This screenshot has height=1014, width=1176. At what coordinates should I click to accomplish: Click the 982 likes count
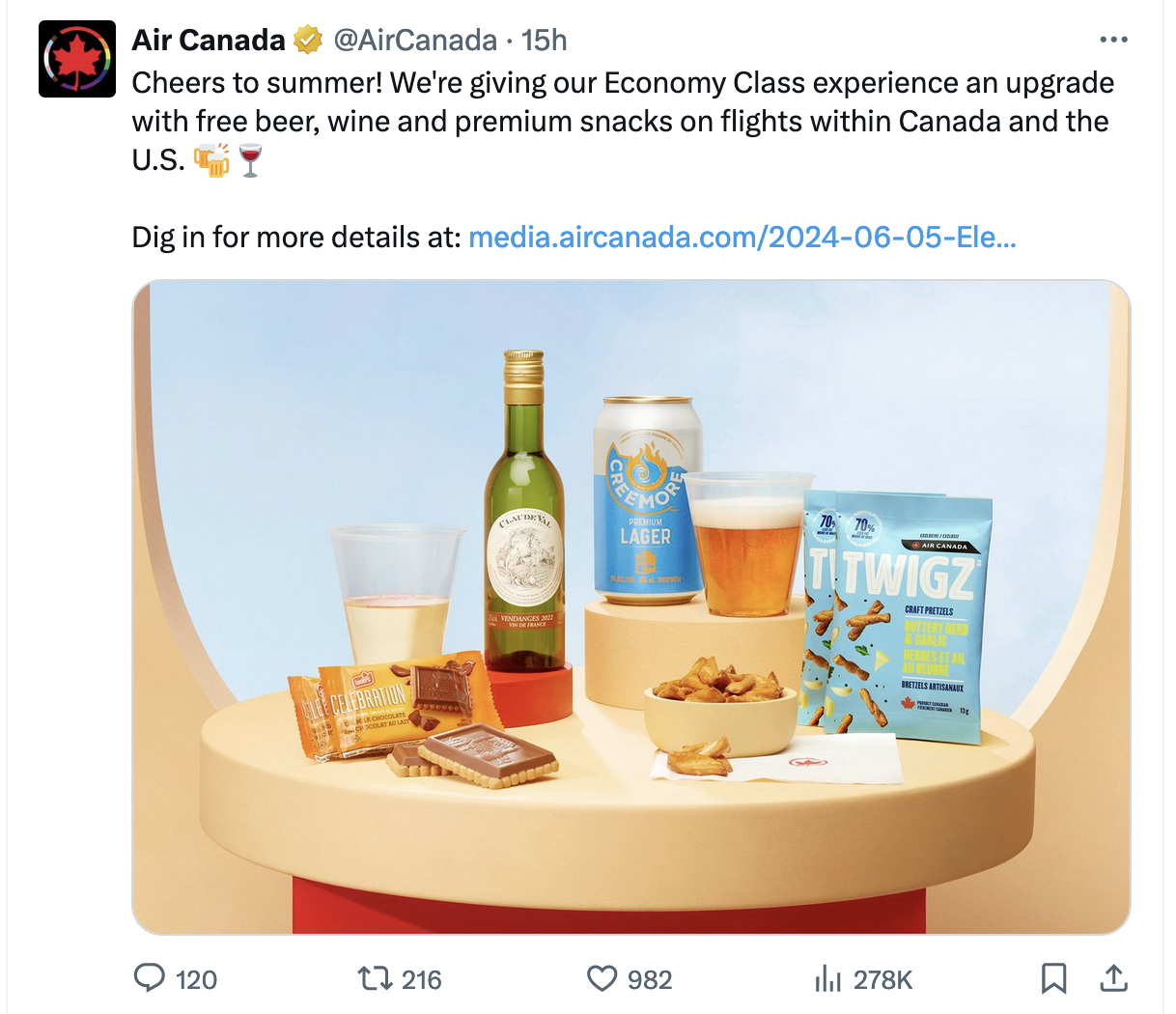tap(650, 980)
